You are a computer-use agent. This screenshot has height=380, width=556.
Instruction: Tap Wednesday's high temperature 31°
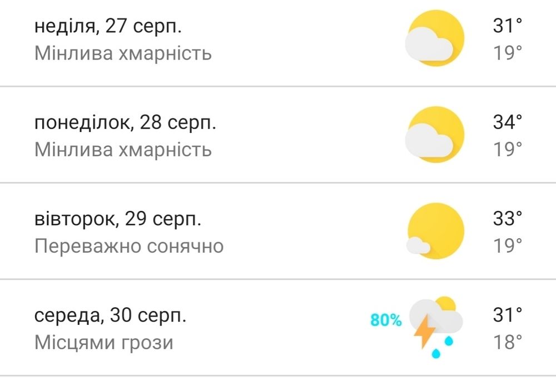[x=508, y=315]
